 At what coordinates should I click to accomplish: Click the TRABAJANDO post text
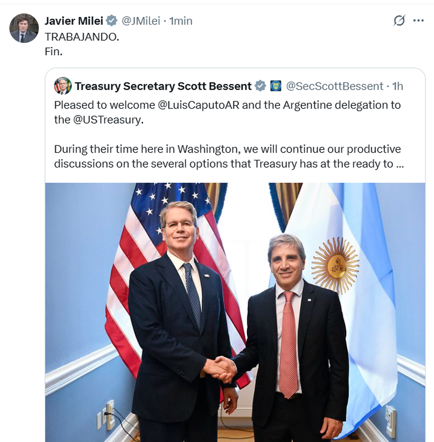(x=82, y=37)
